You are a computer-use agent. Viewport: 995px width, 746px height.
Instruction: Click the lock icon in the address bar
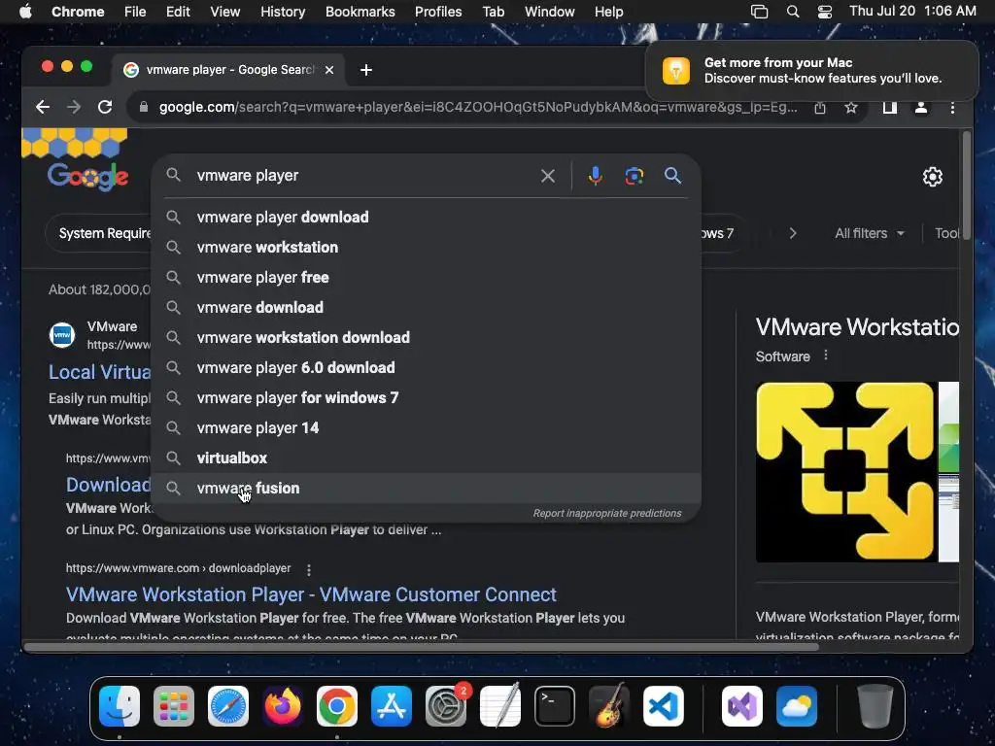click(x=144, y=107)
